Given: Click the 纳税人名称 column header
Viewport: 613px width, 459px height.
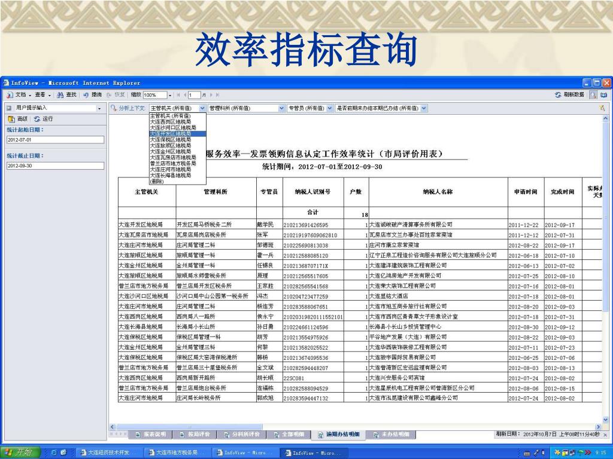Looking at the screenshot, I should click(438, 192).
